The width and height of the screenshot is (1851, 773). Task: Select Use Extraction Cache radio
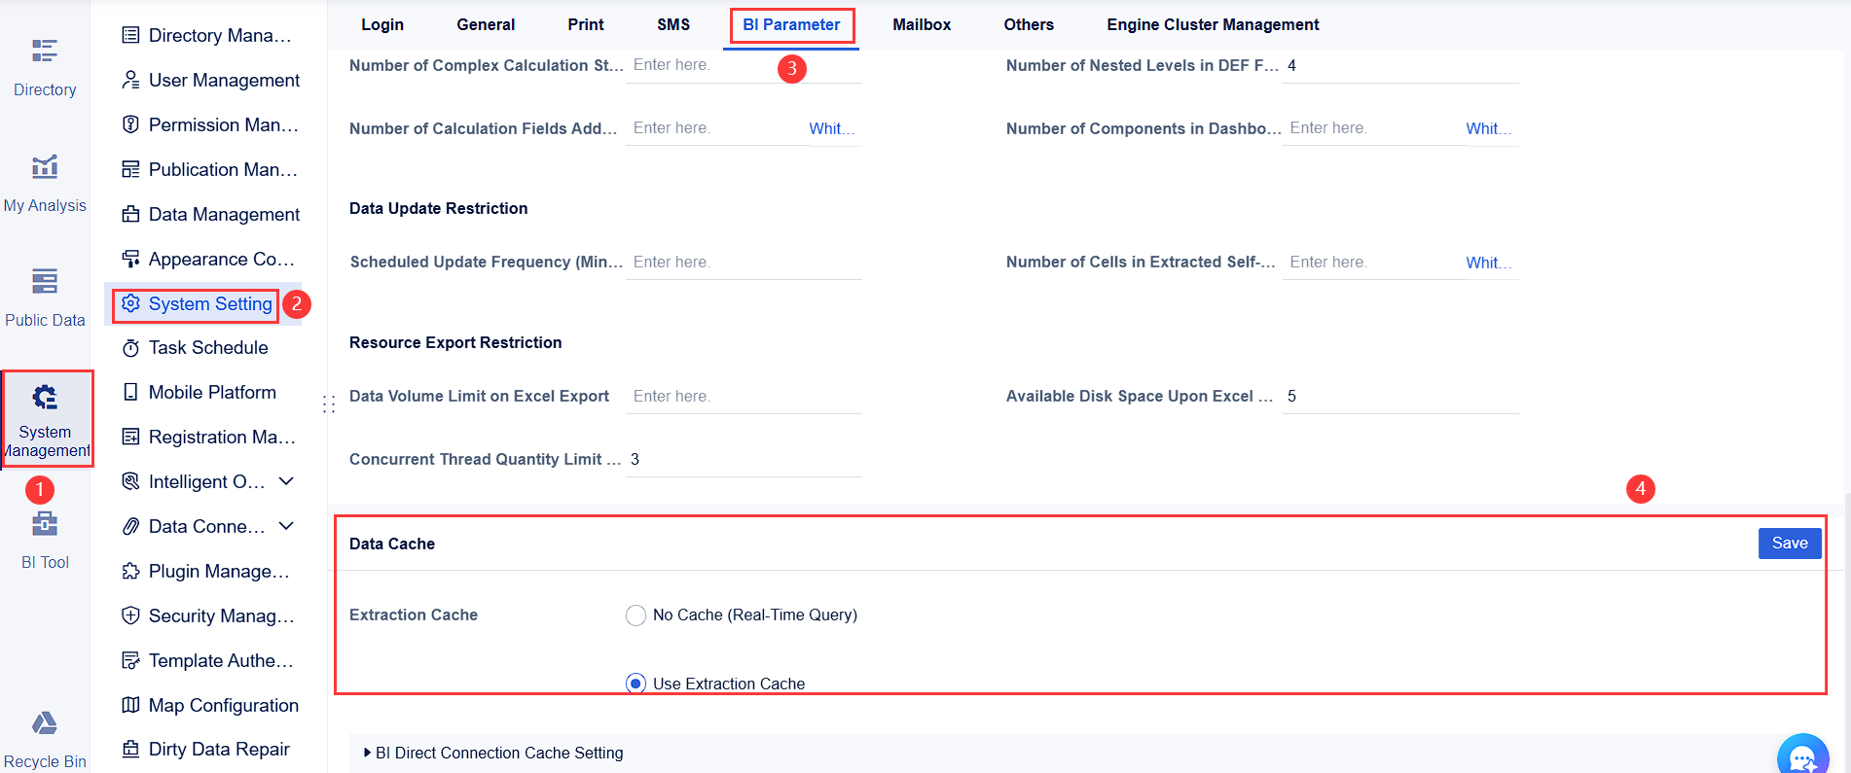635,684
